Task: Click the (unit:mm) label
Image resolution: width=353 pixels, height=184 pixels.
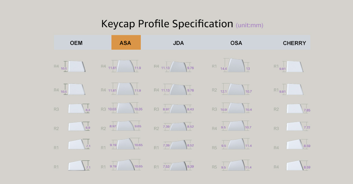Action: pos(250,25)
